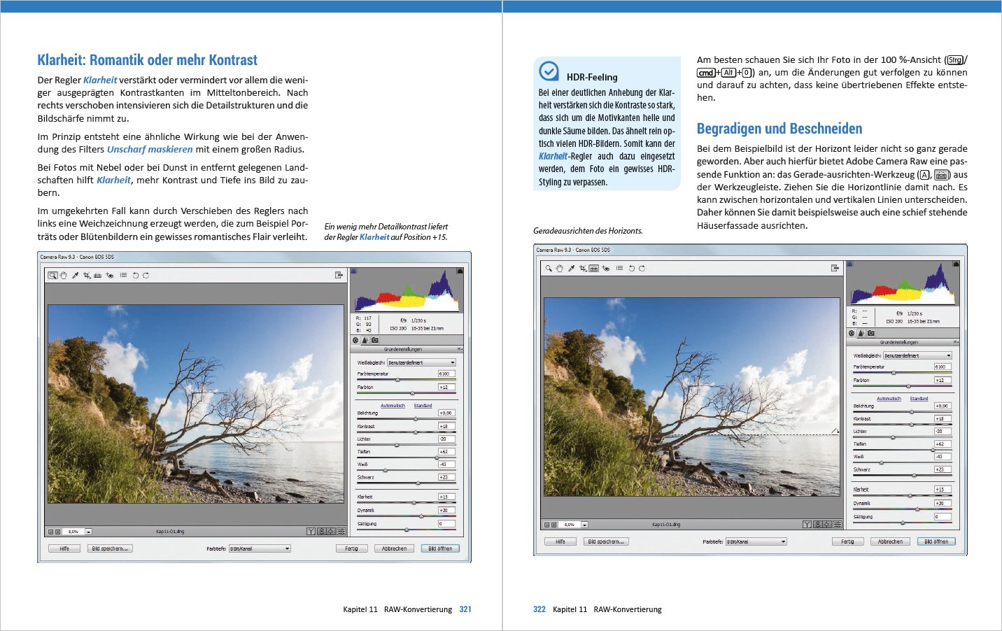Toggle highlight clipping warning in right histogram
1002x631 pixels.
(956, 264)
